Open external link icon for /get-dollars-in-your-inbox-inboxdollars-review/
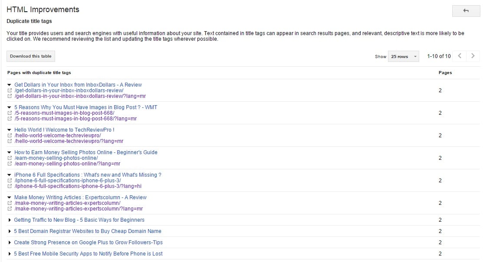Screen dimensions: 483x262 10,91
